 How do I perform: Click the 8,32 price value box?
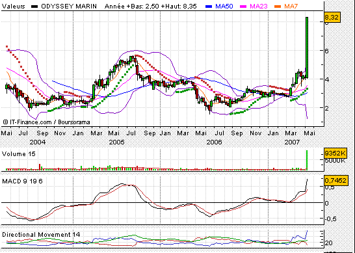pyautogui.click(x=332, y=17)
